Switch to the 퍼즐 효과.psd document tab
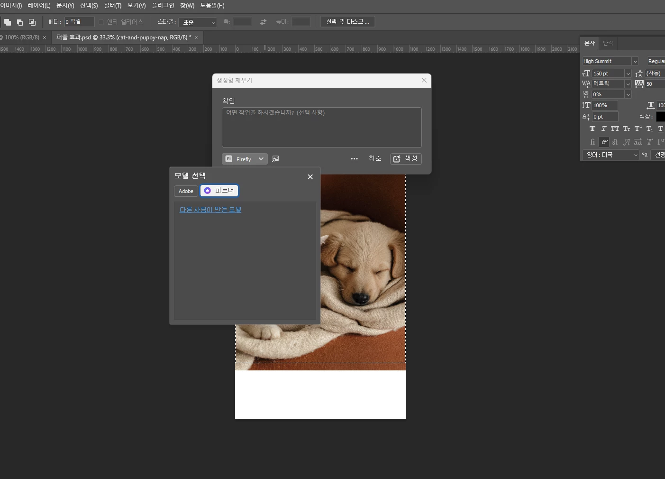The width and height of the screenshot is (665, 479). [124, 37]
